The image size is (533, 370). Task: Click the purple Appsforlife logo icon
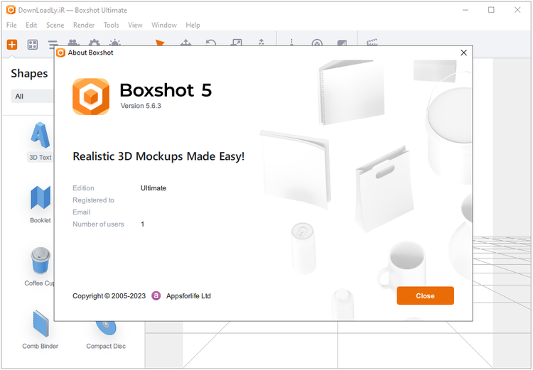156,296
